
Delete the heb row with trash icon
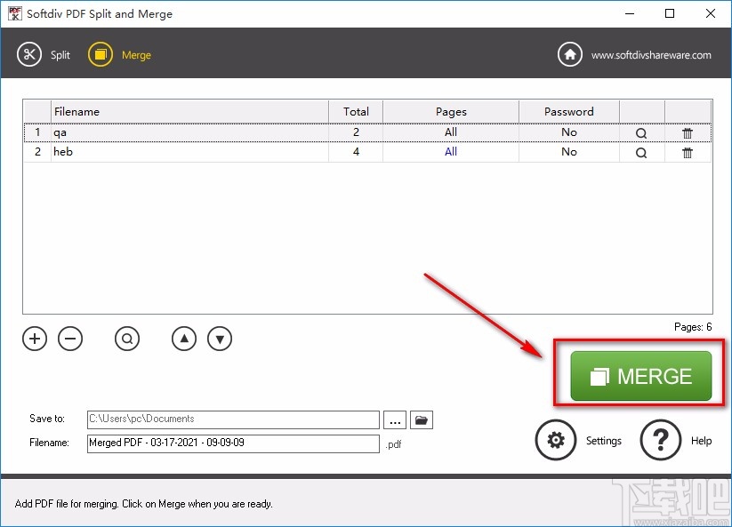pyautogui.click(x=688, y=153)
